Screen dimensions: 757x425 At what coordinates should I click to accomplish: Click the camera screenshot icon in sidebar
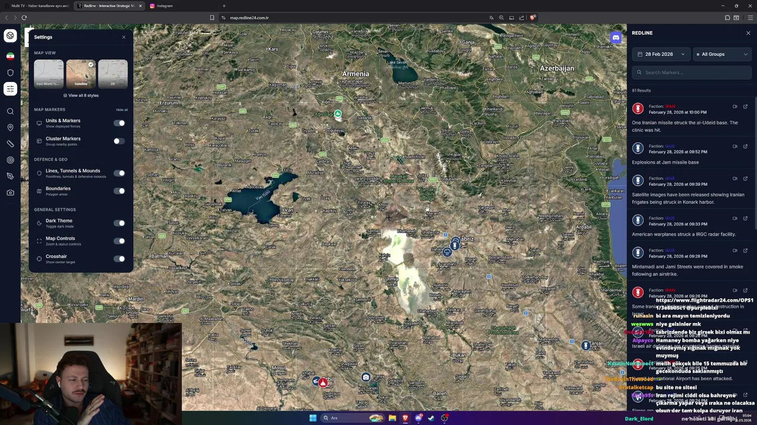[x=10, y=192]
